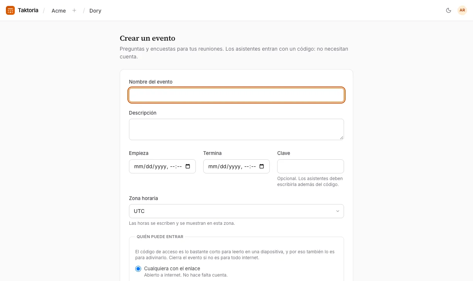
Task: Select the Cualquiera con el enlace option
Action: 138,269
